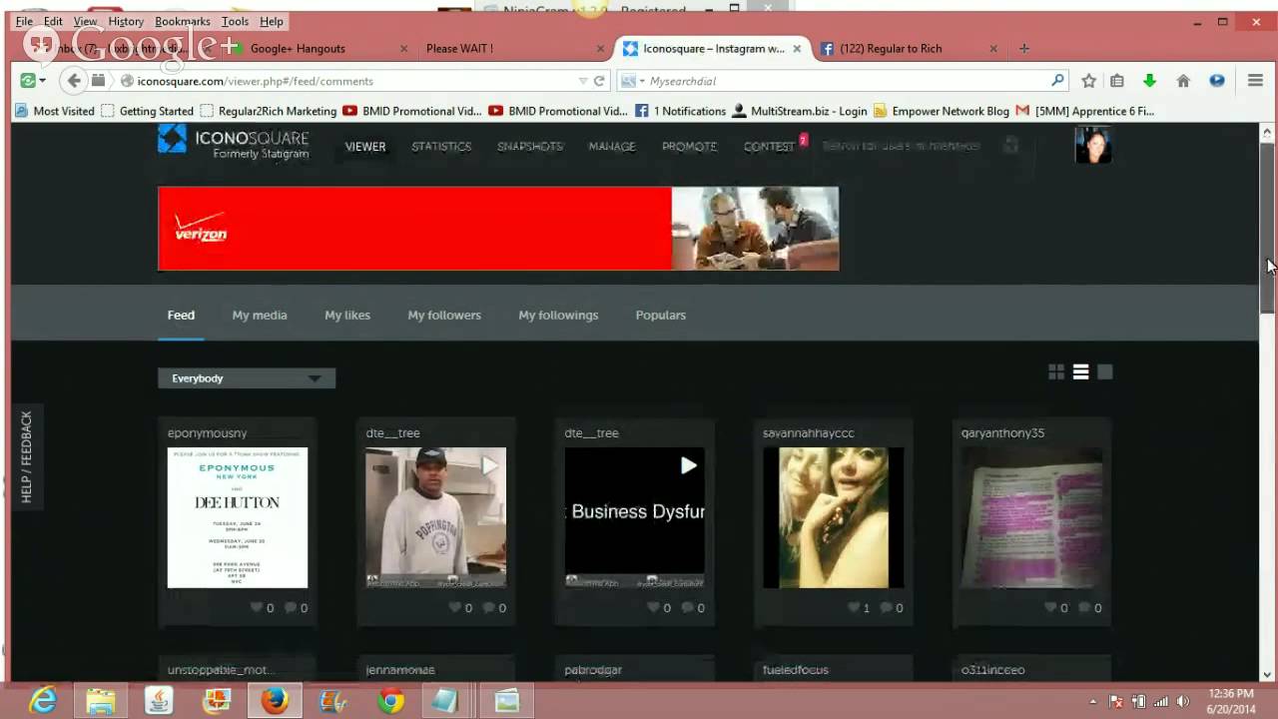Open the 1 Notifications Facebook bookmark
This screenshot has height=719, width=1278.
point(680,111)
